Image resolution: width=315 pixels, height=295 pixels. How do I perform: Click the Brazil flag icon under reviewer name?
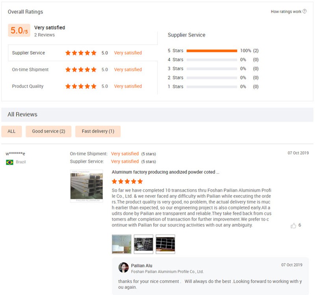[10, 162]
